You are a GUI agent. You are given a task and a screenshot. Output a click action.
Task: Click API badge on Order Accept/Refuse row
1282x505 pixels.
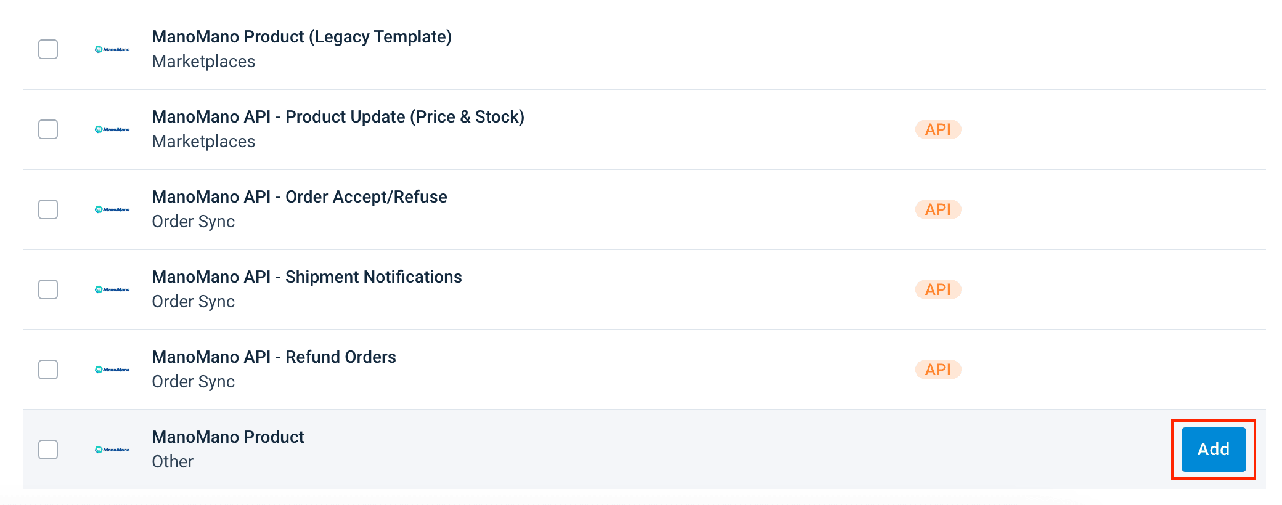point(937,209)
